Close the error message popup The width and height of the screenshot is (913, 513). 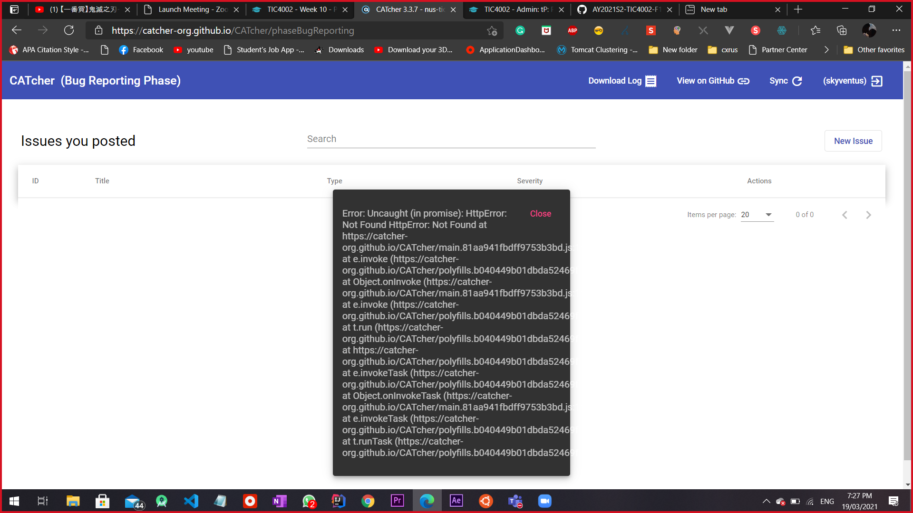pos(540,214)
